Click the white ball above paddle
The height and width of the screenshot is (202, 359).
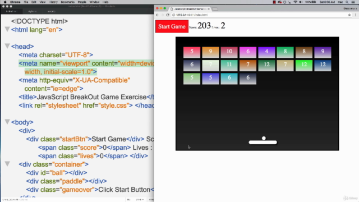tap(264, 138)
